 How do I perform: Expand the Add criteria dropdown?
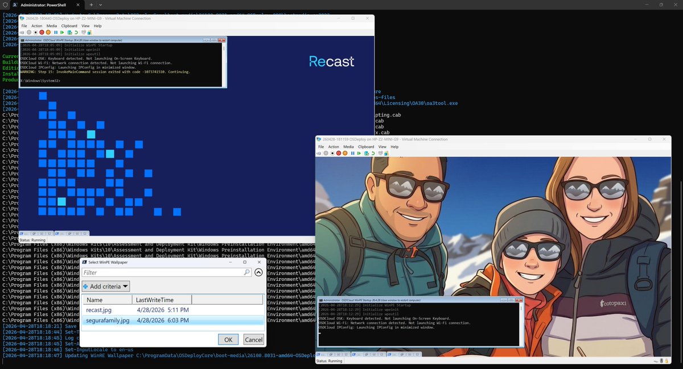tap(106, 286)
